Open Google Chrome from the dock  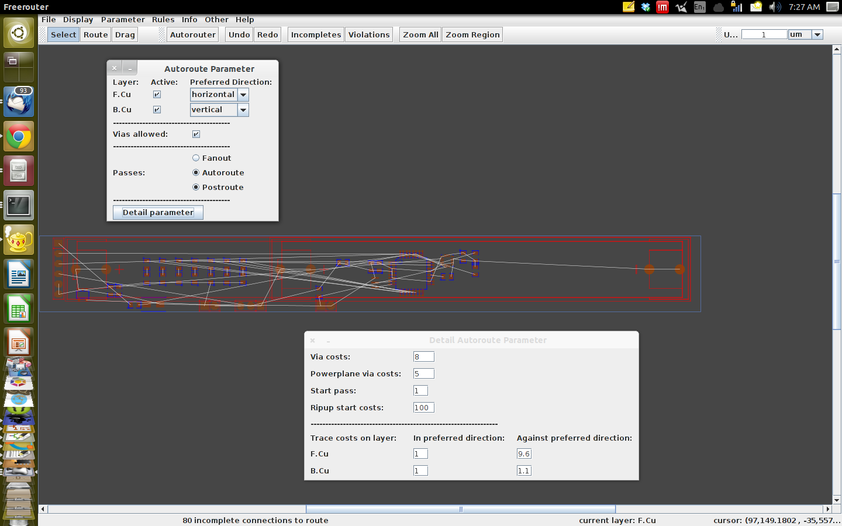tap(19, 137)
